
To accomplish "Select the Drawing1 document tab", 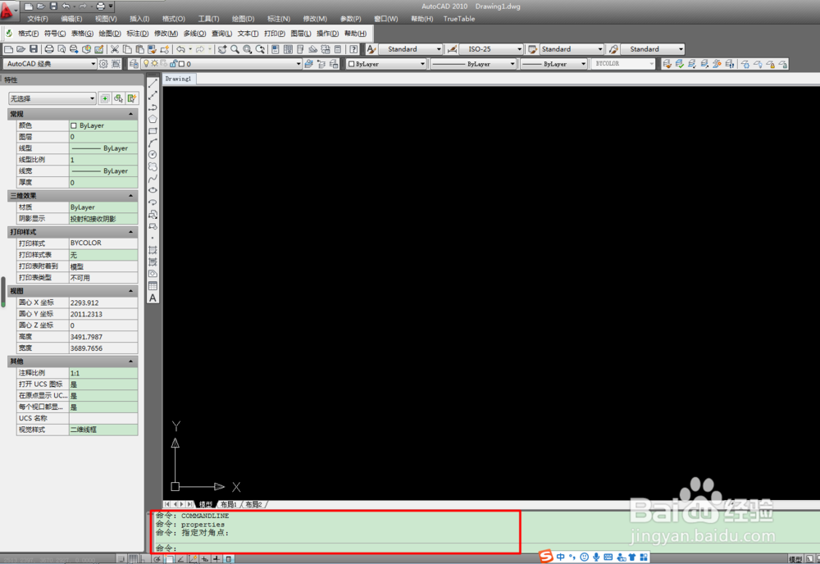I will point(178,79).
